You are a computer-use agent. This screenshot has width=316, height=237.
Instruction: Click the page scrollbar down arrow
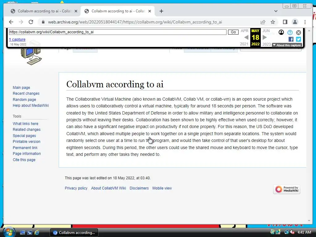tap(309, 221)
